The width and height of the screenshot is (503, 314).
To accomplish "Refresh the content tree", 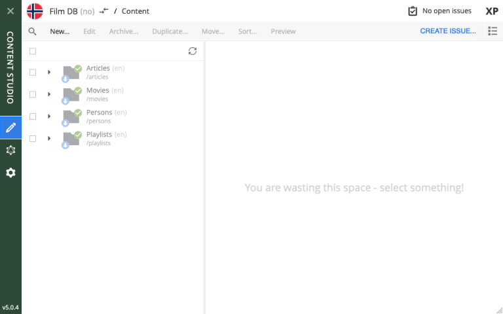I will tap(193, 51).
